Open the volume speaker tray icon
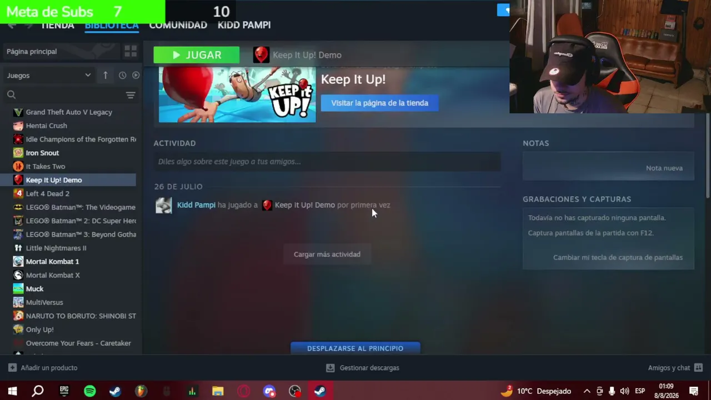Image resolution: width=711 pixels, height=400 pixels. click(x=624, y=391)
